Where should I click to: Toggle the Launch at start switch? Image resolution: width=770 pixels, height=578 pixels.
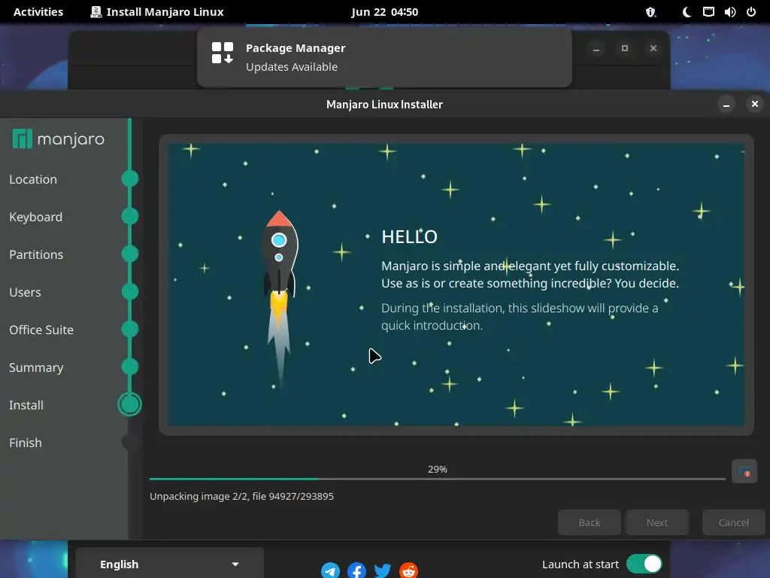pos(644,564)
